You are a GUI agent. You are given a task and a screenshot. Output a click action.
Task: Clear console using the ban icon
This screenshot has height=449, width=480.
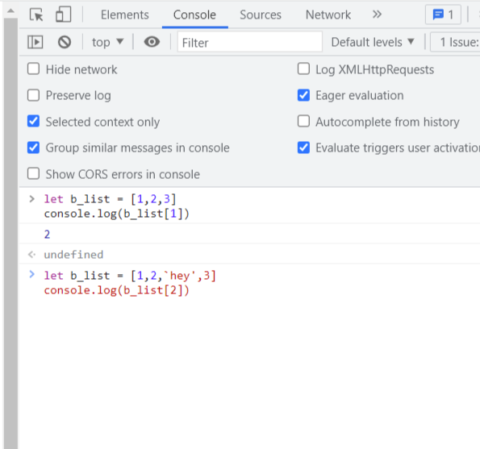point(65,42)
